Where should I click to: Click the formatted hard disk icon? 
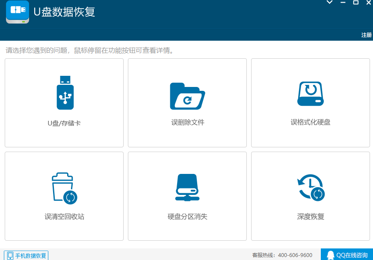[x=310, y=93]
